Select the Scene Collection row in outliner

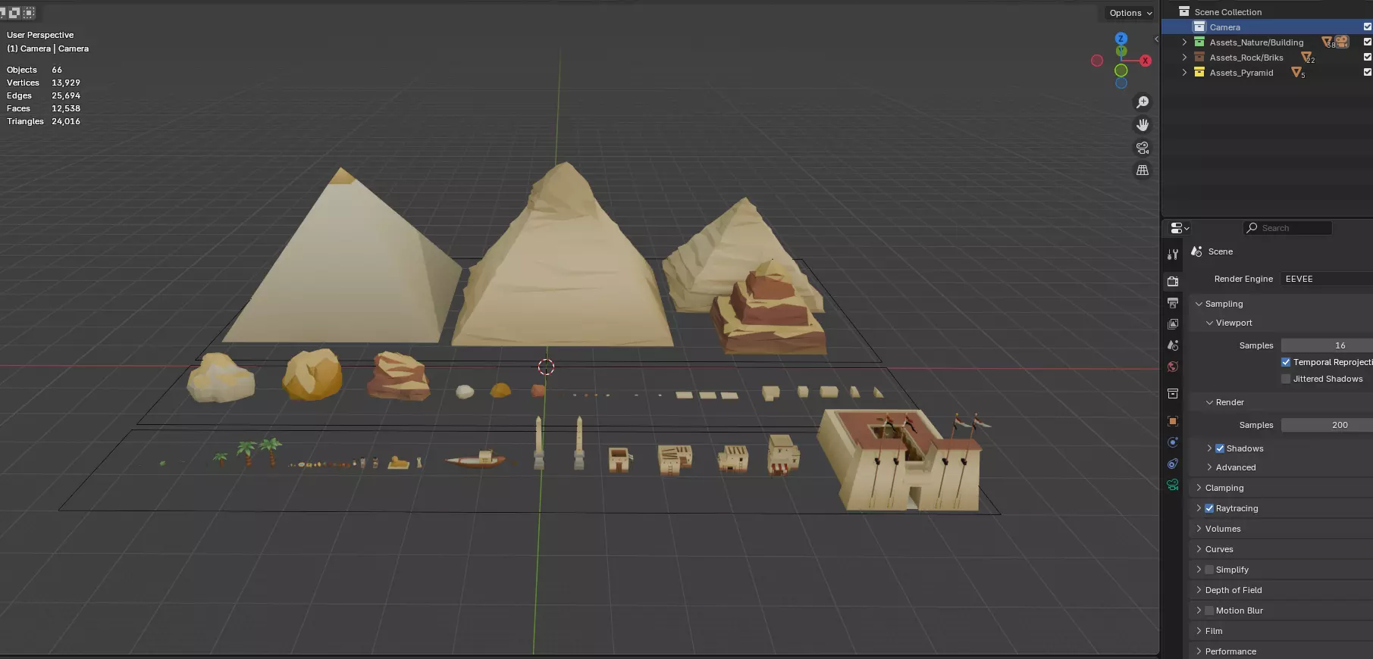click(x=1268, y=11)
